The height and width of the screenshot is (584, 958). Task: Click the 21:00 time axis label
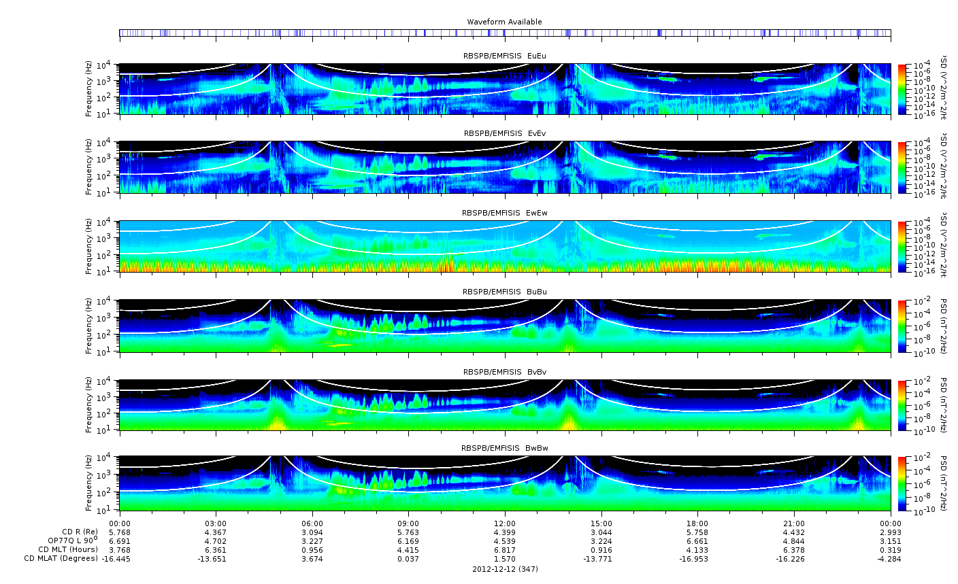[794, 523]
